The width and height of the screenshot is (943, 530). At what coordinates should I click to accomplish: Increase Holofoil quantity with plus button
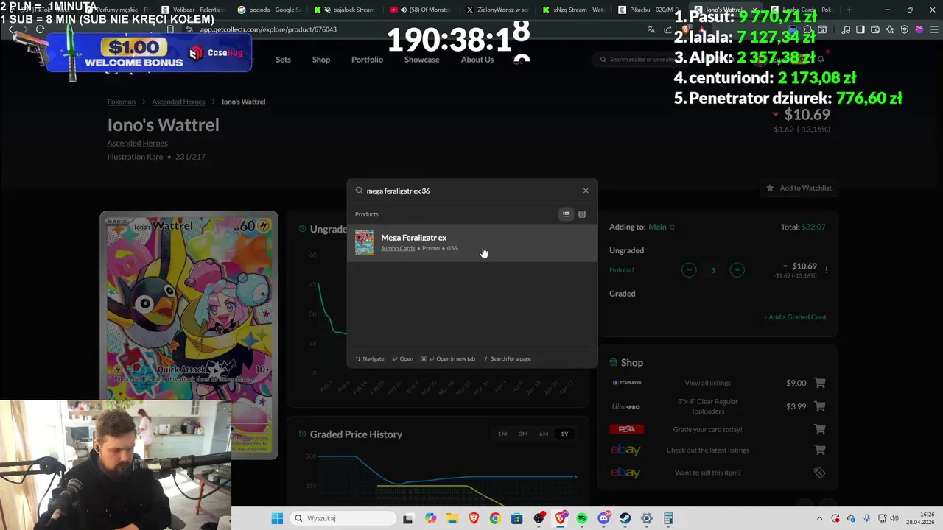coord(737,270)
